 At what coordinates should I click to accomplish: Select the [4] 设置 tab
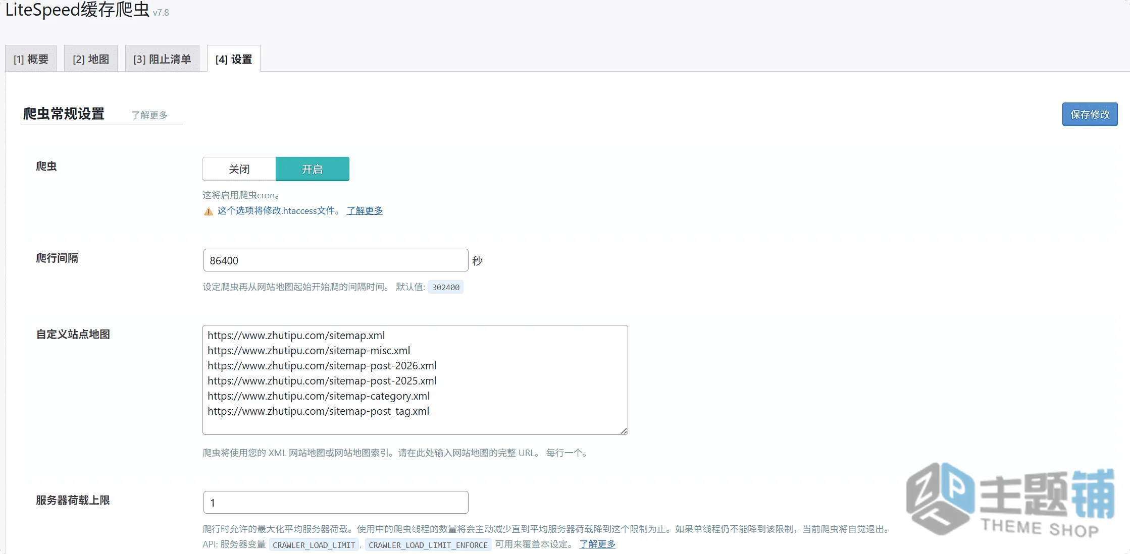[x=234, y=59]
